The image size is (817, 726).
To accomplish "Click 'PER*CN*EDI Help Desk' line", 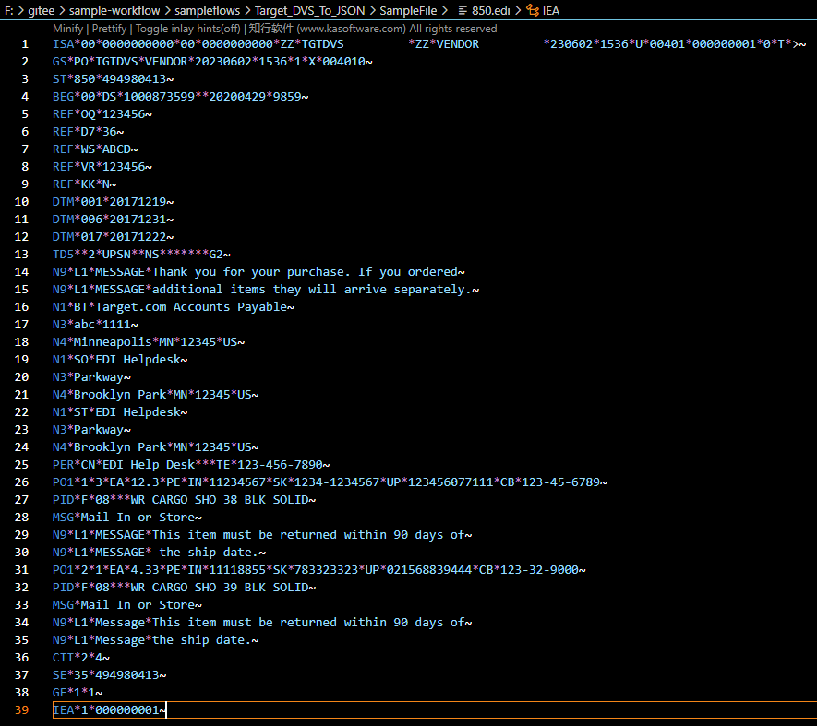I will click(x=191, y=465).
